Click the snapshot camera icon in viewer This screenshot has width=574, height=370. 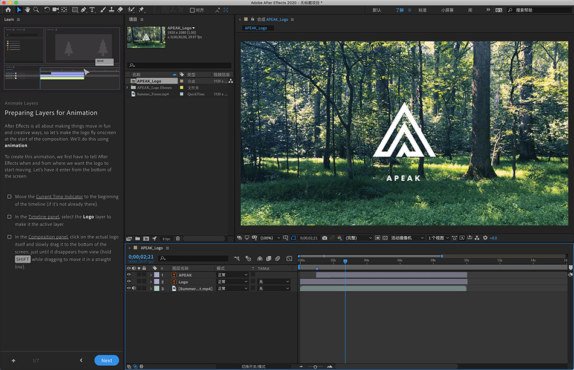pyautogui.click(x=324, y=238)
